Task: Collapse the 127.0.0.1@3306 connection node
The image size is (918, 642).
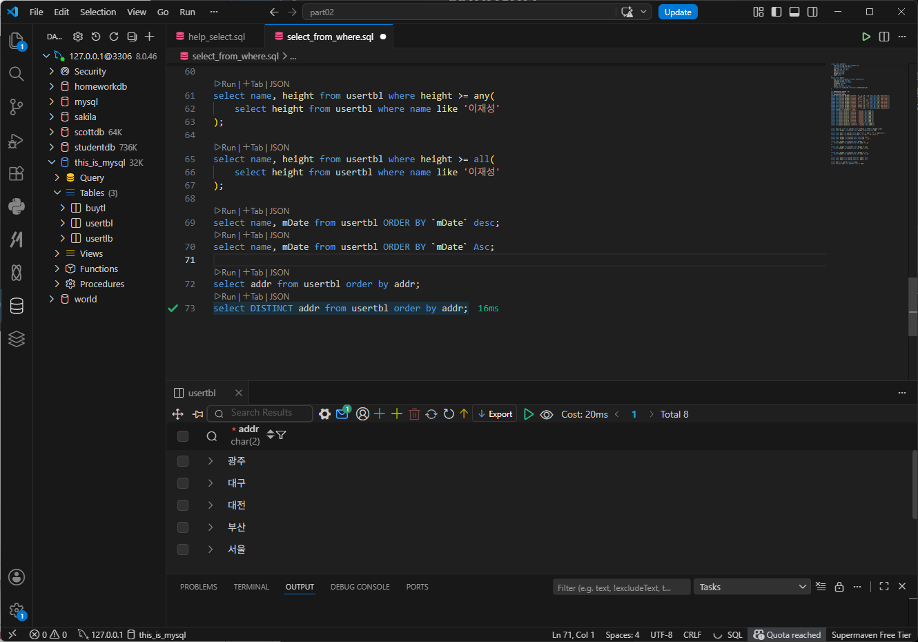Action: click(x=46, y=56)
